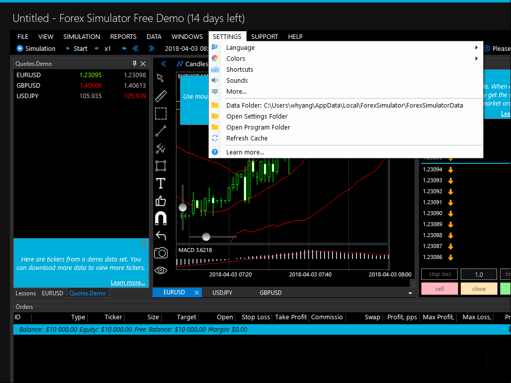Switch to the Lessons tab

[26, 293]
